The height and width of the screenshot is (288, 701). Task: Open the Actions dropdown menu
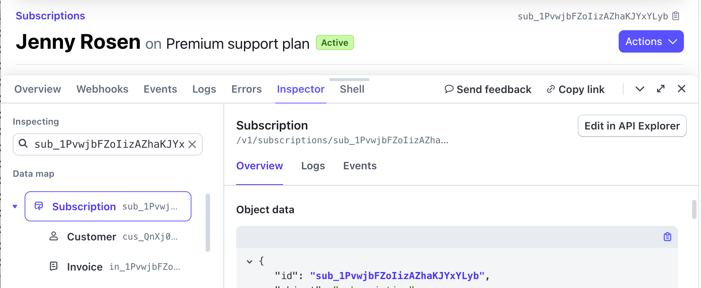click(651, 41)
